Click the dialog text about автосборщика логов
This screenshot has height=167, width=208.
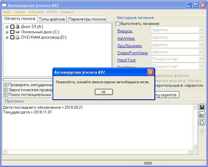(103, 82)
